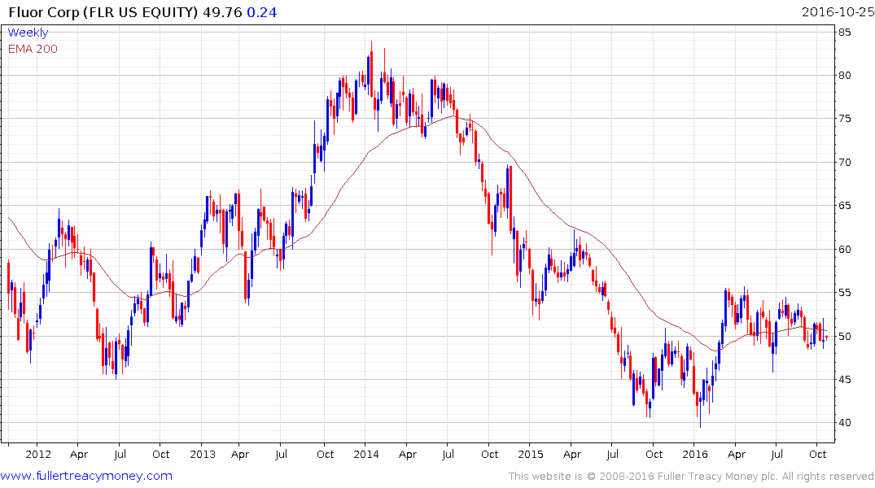Click the 70 price axis label

(x=845, y=163)
